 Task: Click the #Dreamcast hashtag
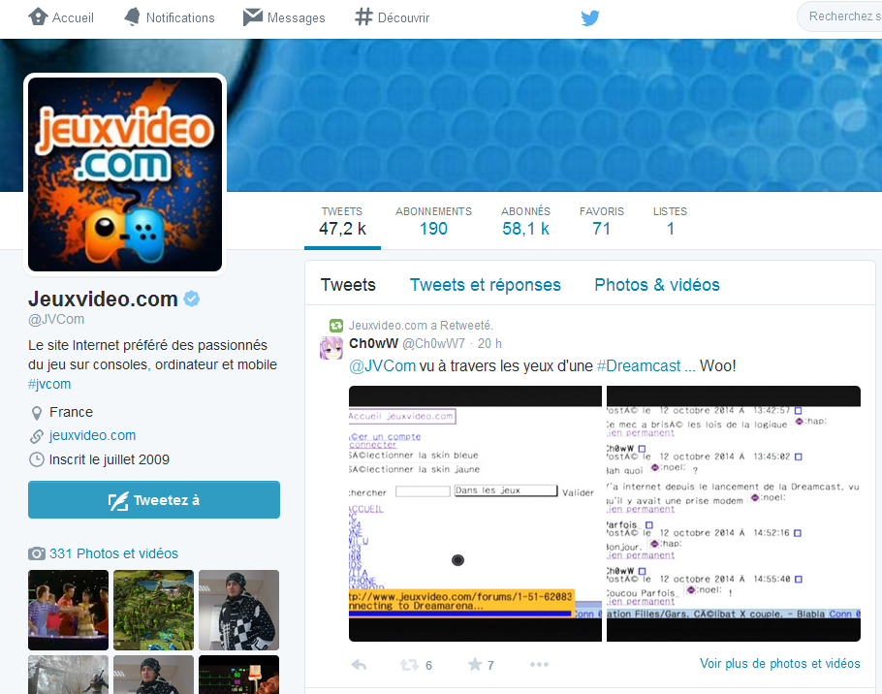pos(639,366)
